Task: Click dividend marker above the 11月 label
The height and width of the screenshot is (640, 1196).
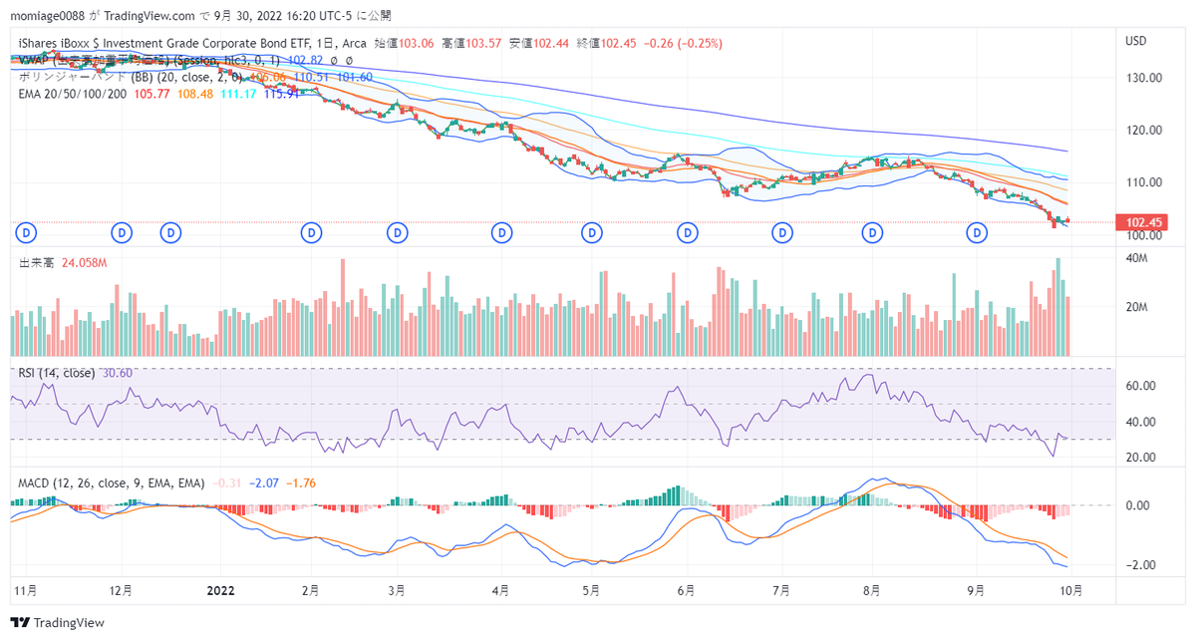Action: [x=26, y=232]
